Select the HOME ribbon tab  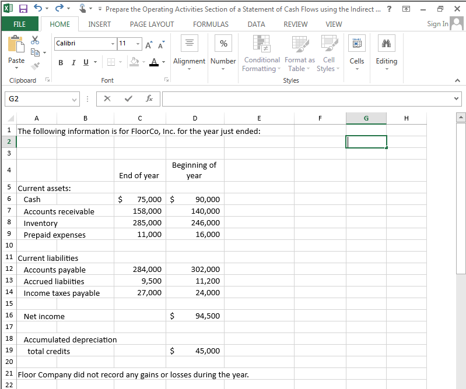click(x=59, y=24)
